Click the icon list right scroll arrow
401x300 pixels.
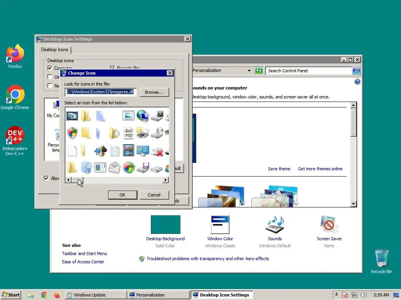click(166, 180)
